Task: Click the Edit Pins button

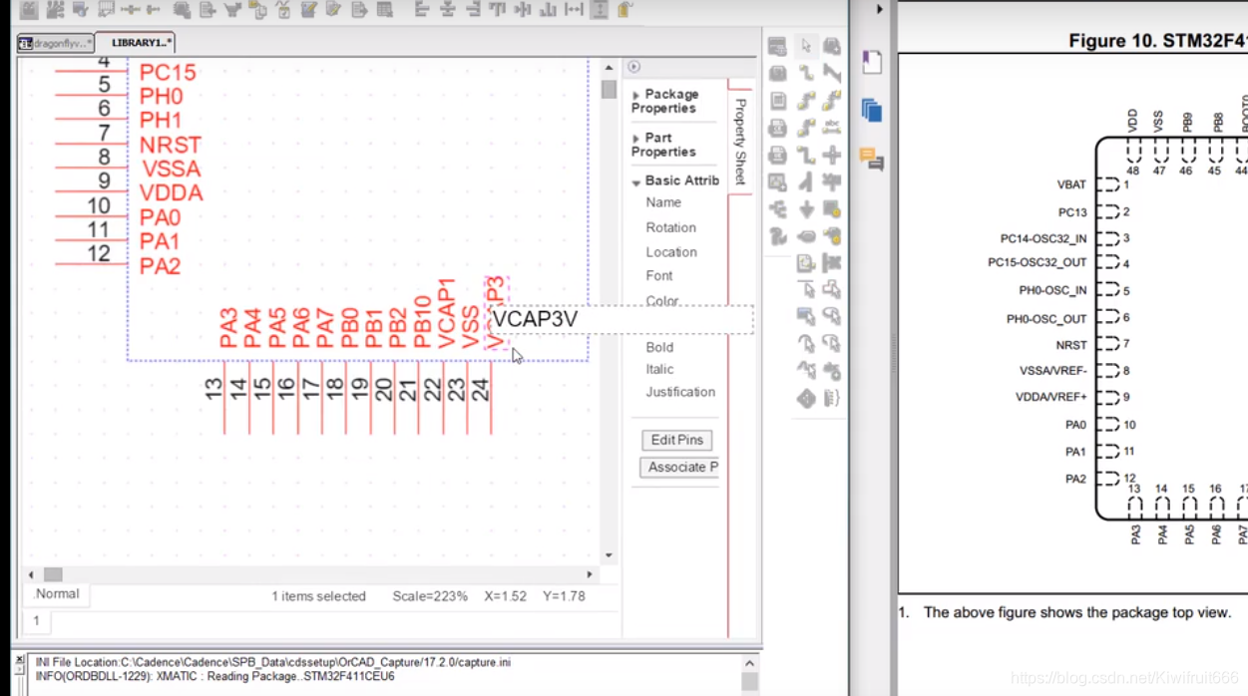Action: 677,440
